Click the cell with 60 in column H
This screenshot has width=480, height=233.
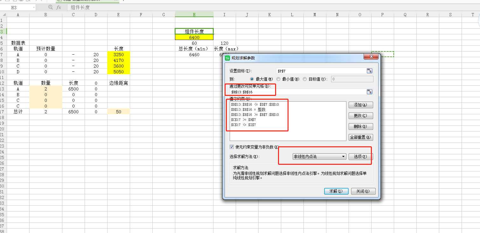coord(194,43)
